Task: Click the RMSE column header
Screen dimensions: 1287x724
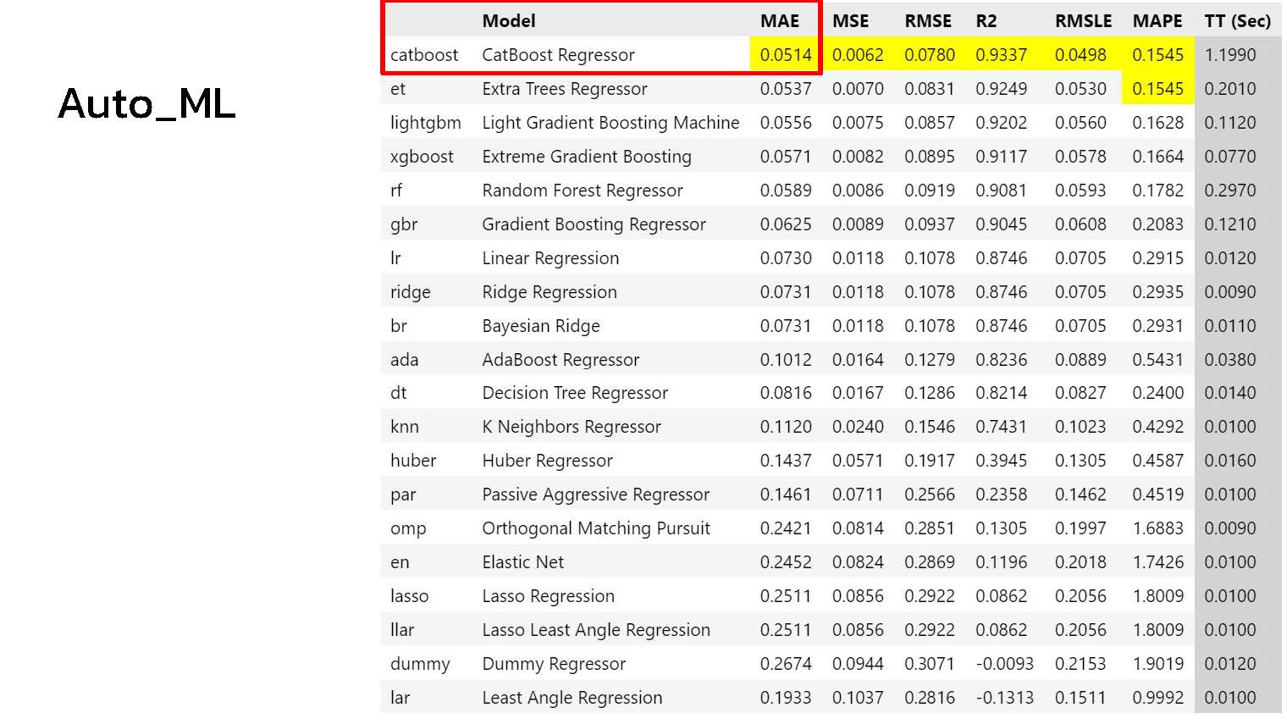Action: click(928, 21)
